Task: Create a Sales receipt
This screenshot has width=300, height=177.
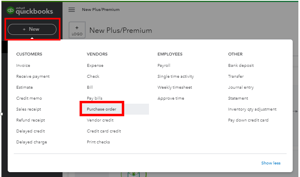Action: pos(29,109)
